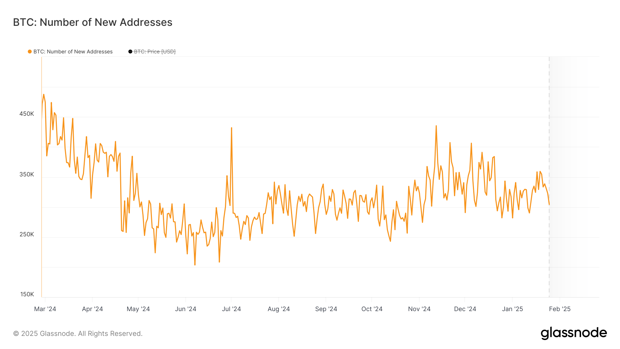The image size is (620, 349).
Task: Click the black legend dot for BTC Price
Action: 130,52
